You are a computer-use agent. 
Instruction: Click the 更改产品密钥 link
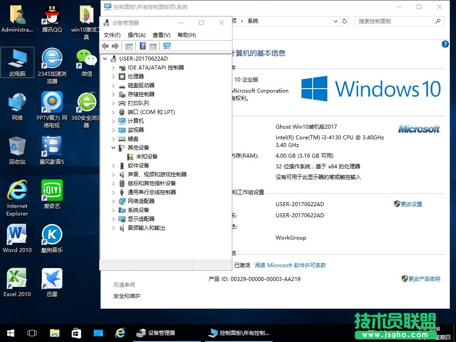[x=424, y=279]
